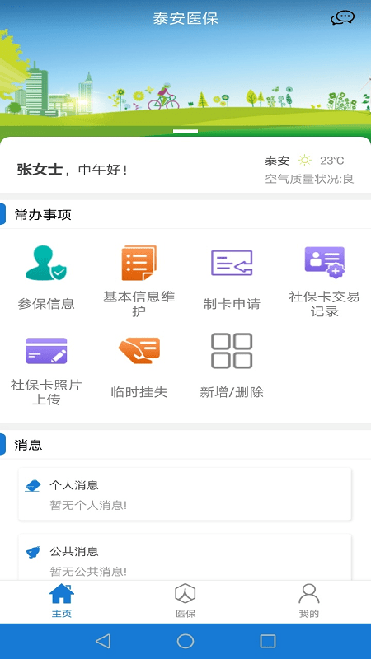Click the 个人消息 eraser-shaped icon

(x=33, y=486)
